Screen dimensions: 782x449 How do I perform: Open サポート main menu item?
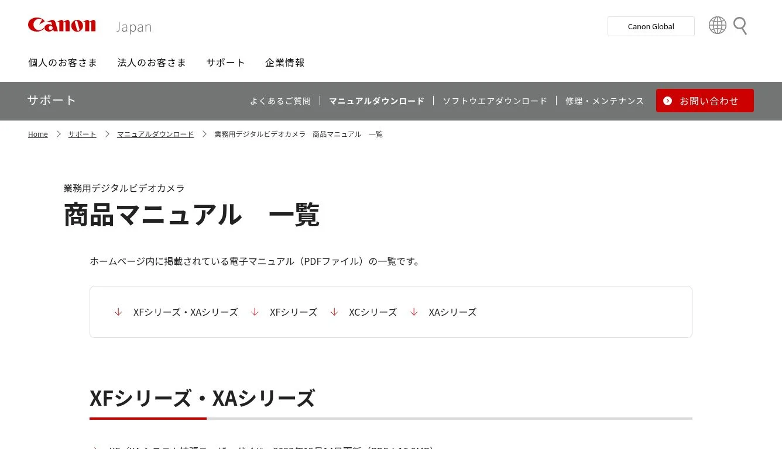coord(225,63)
